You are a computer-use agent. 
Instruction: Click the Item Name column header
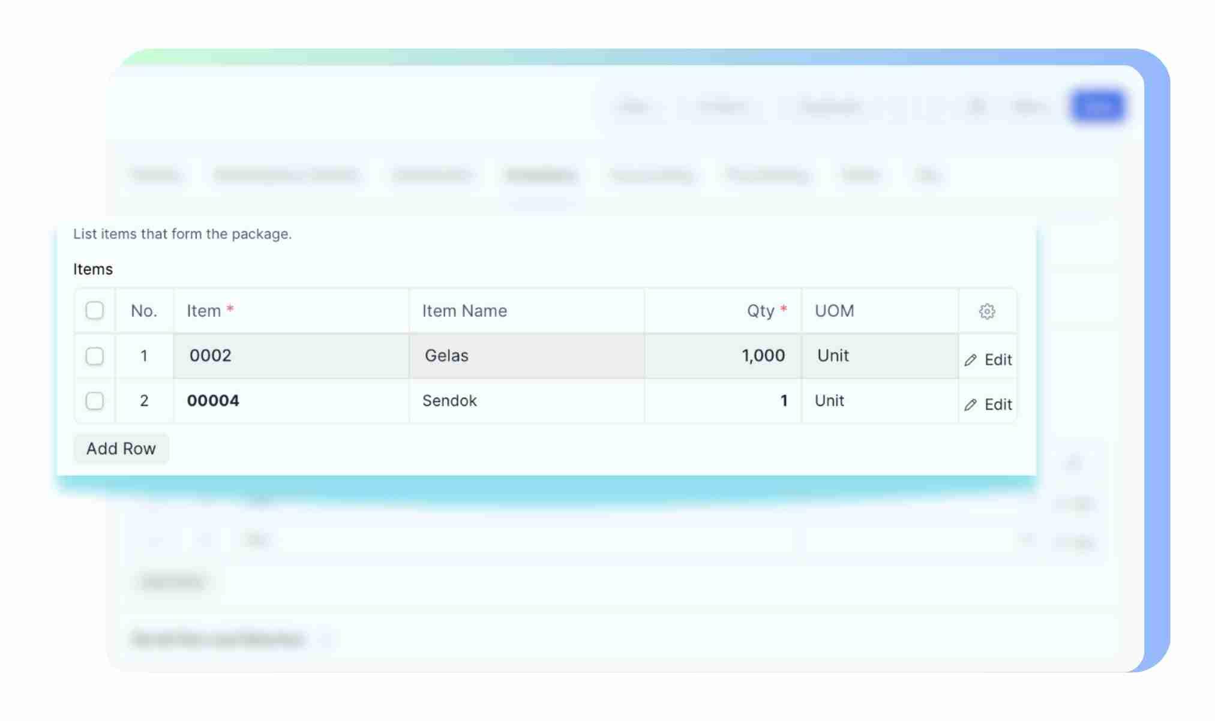464,311
